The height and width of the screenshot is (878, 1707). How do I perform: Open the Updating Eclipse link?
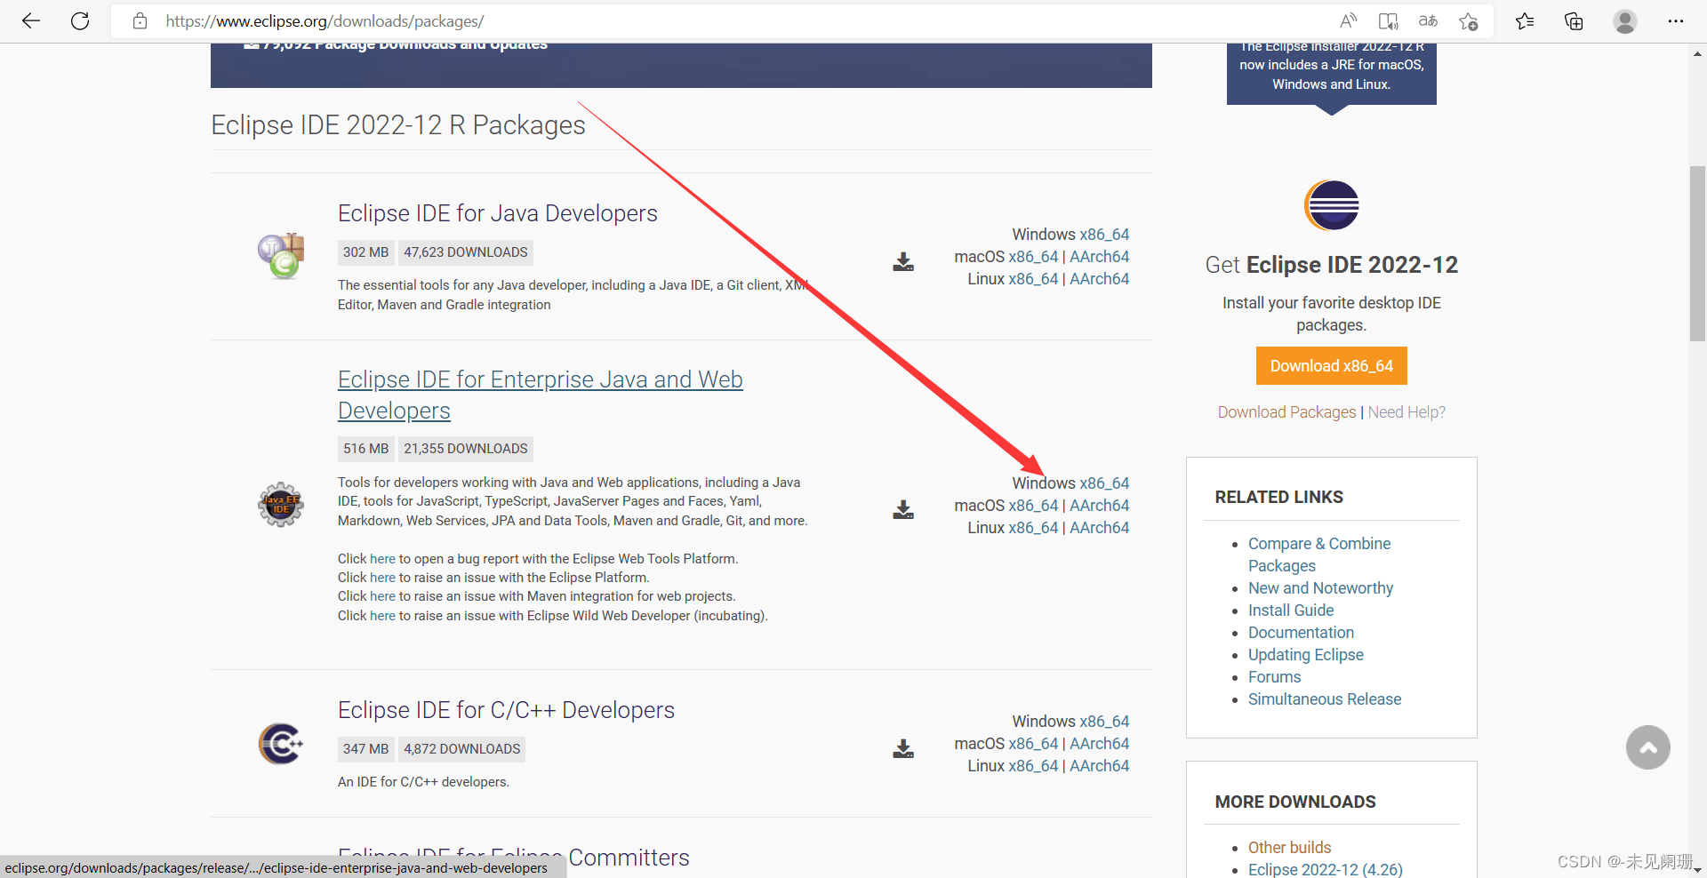tap(1305, 655)
